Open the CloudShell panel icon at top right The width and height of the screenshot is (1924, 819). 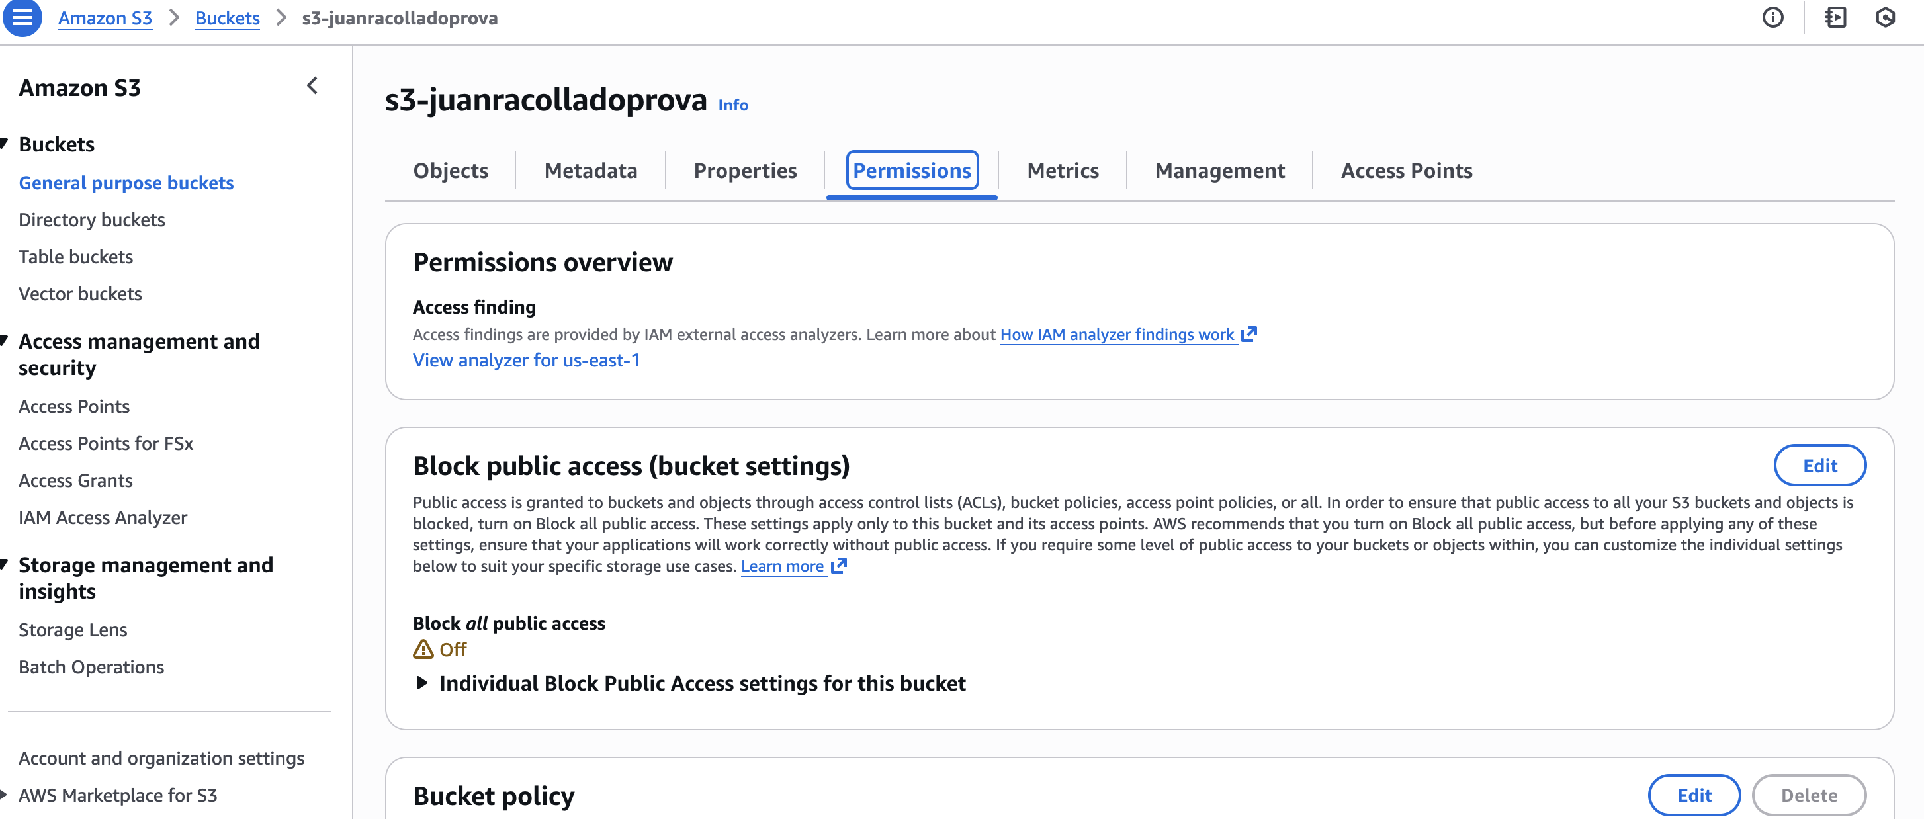click(x=1835, y=17)
